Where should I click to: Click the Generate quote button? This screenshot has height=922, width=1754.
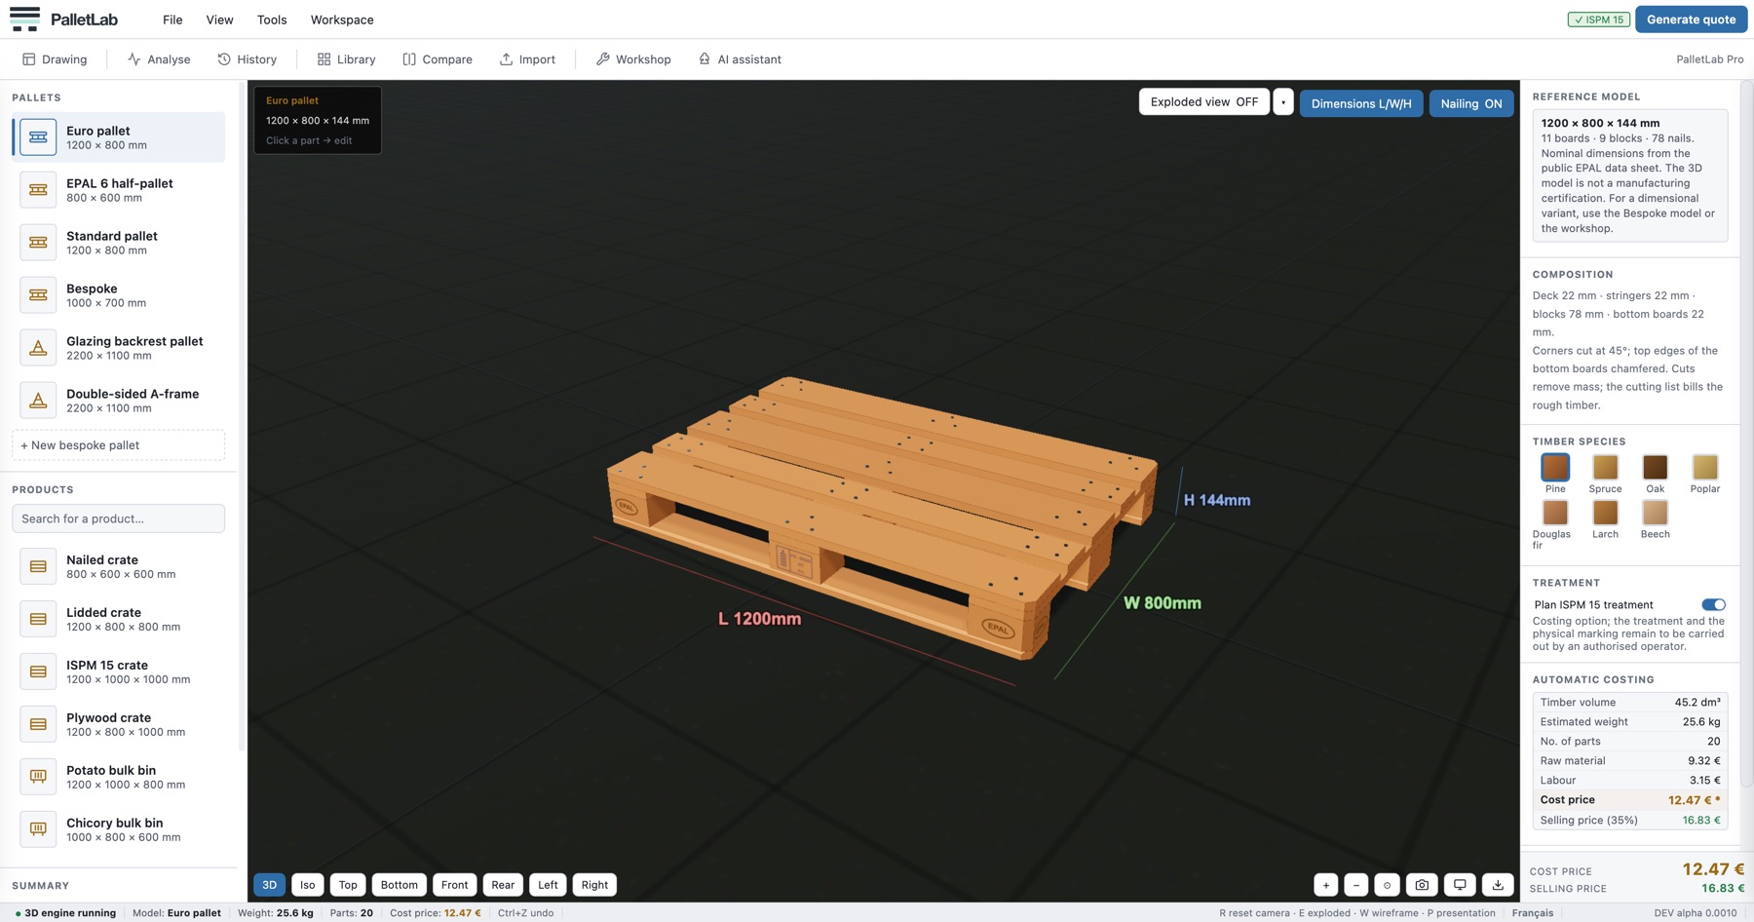(1691, 19)
